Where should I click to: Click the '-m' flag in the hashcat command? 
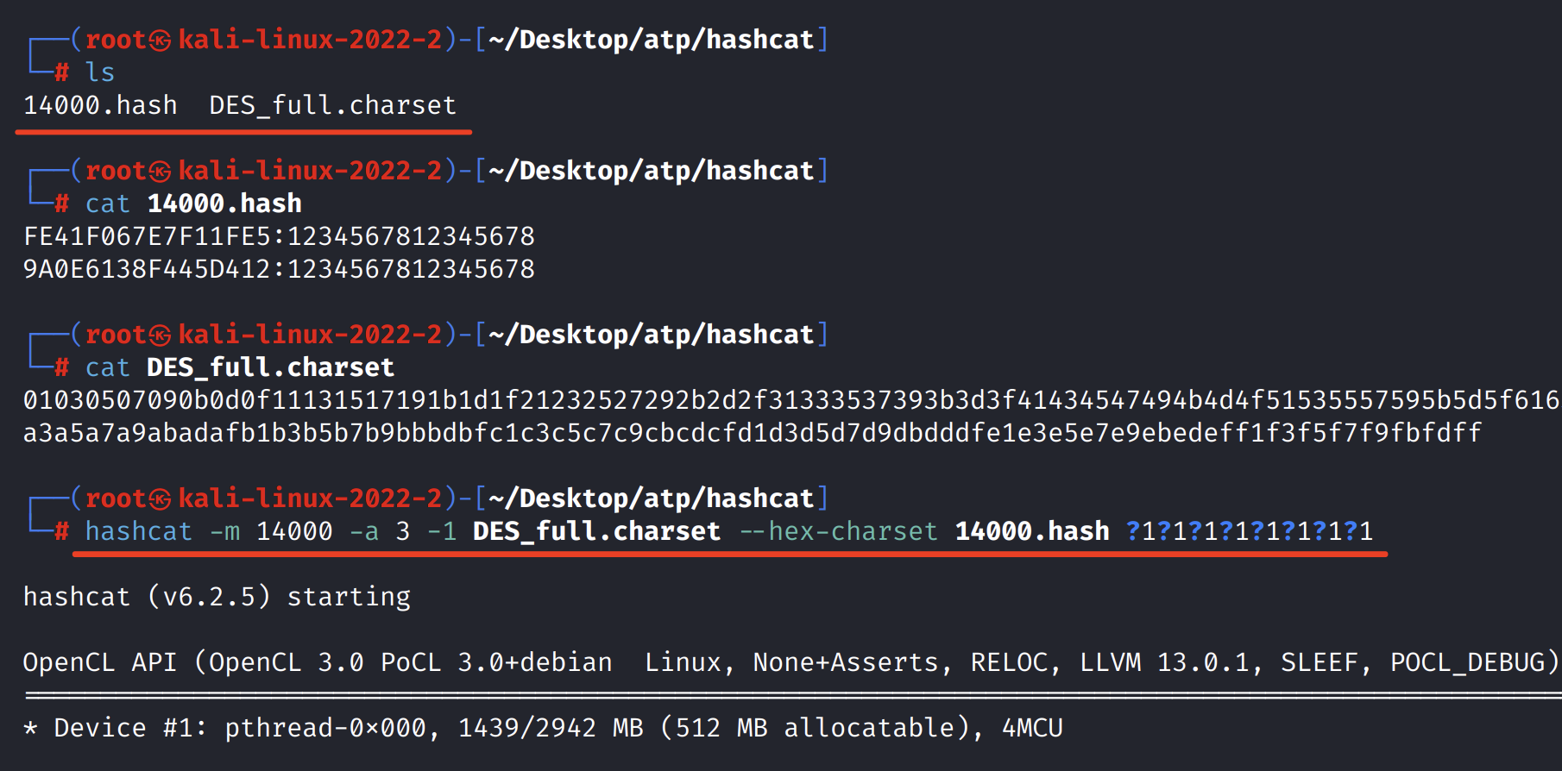[x=225, y=531]
